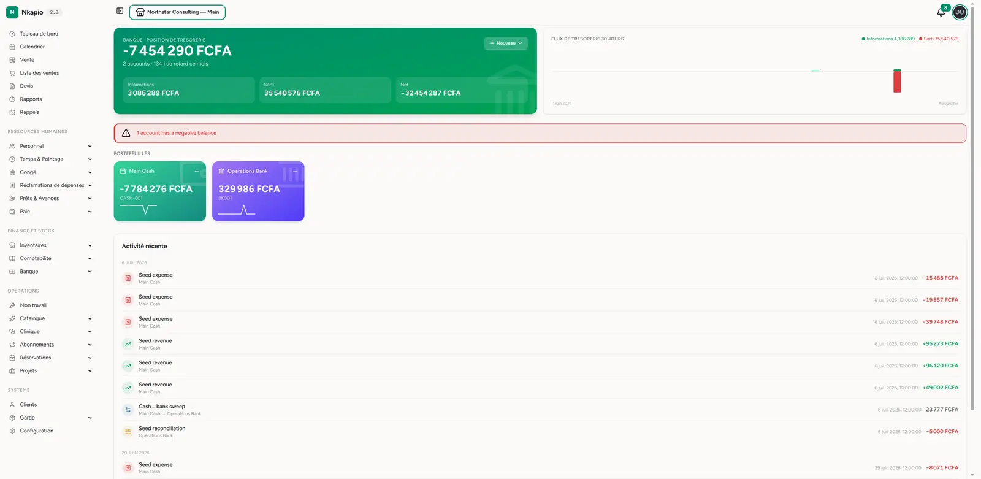Click the Calendrier sidebar icon
Screen dimensions: 981x479
(12, 47)
